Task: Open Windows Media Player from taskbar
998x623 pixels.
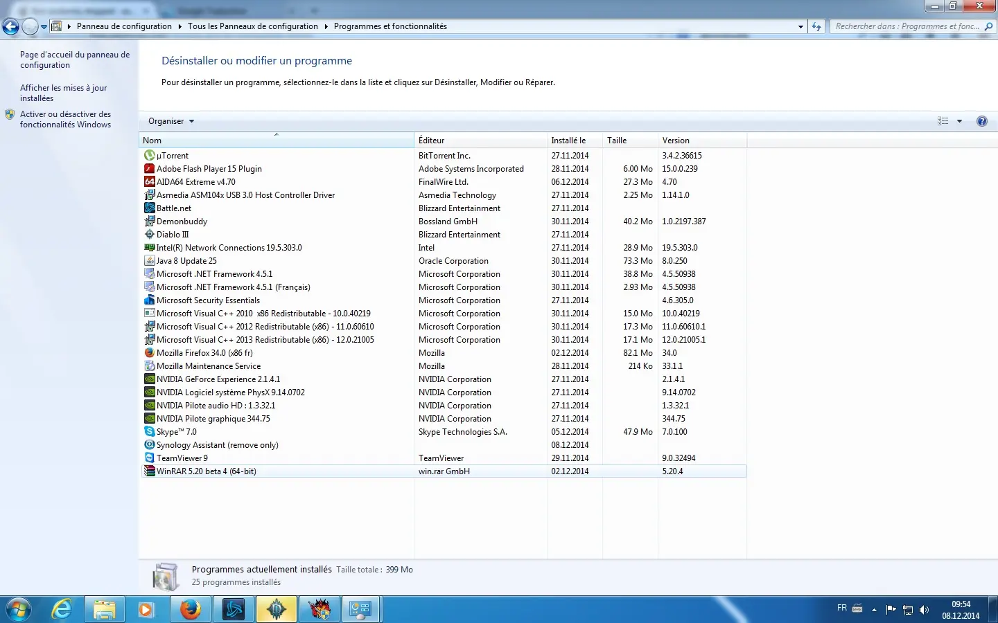Action: pyautogui.click(x=146, y=610)
